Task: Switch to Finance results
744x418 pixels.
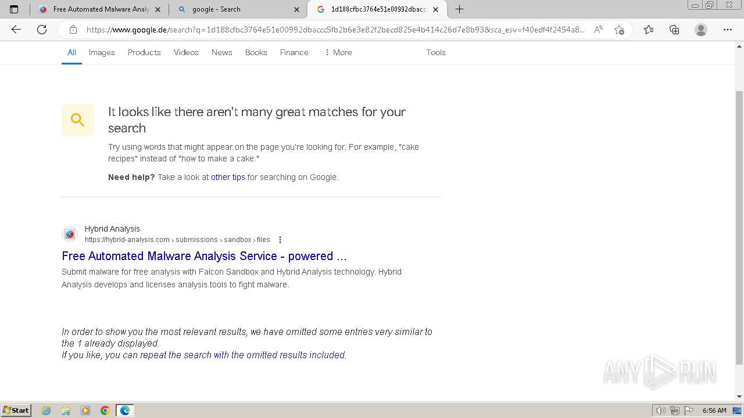Action: click(x=294, y=52)
